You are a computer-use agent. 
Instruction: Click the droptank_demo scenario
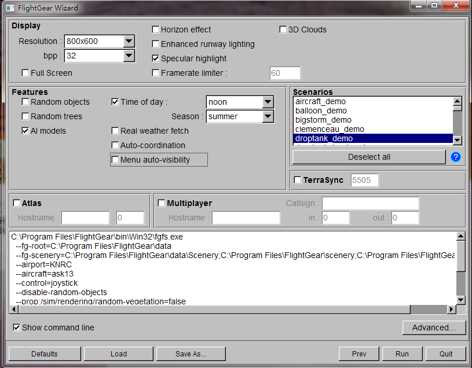point(373,138)
